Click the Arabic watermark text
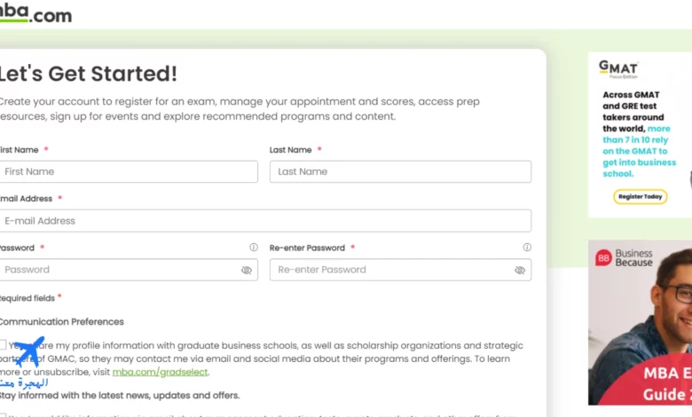This screenshot has height=417, width=692. 24,382
